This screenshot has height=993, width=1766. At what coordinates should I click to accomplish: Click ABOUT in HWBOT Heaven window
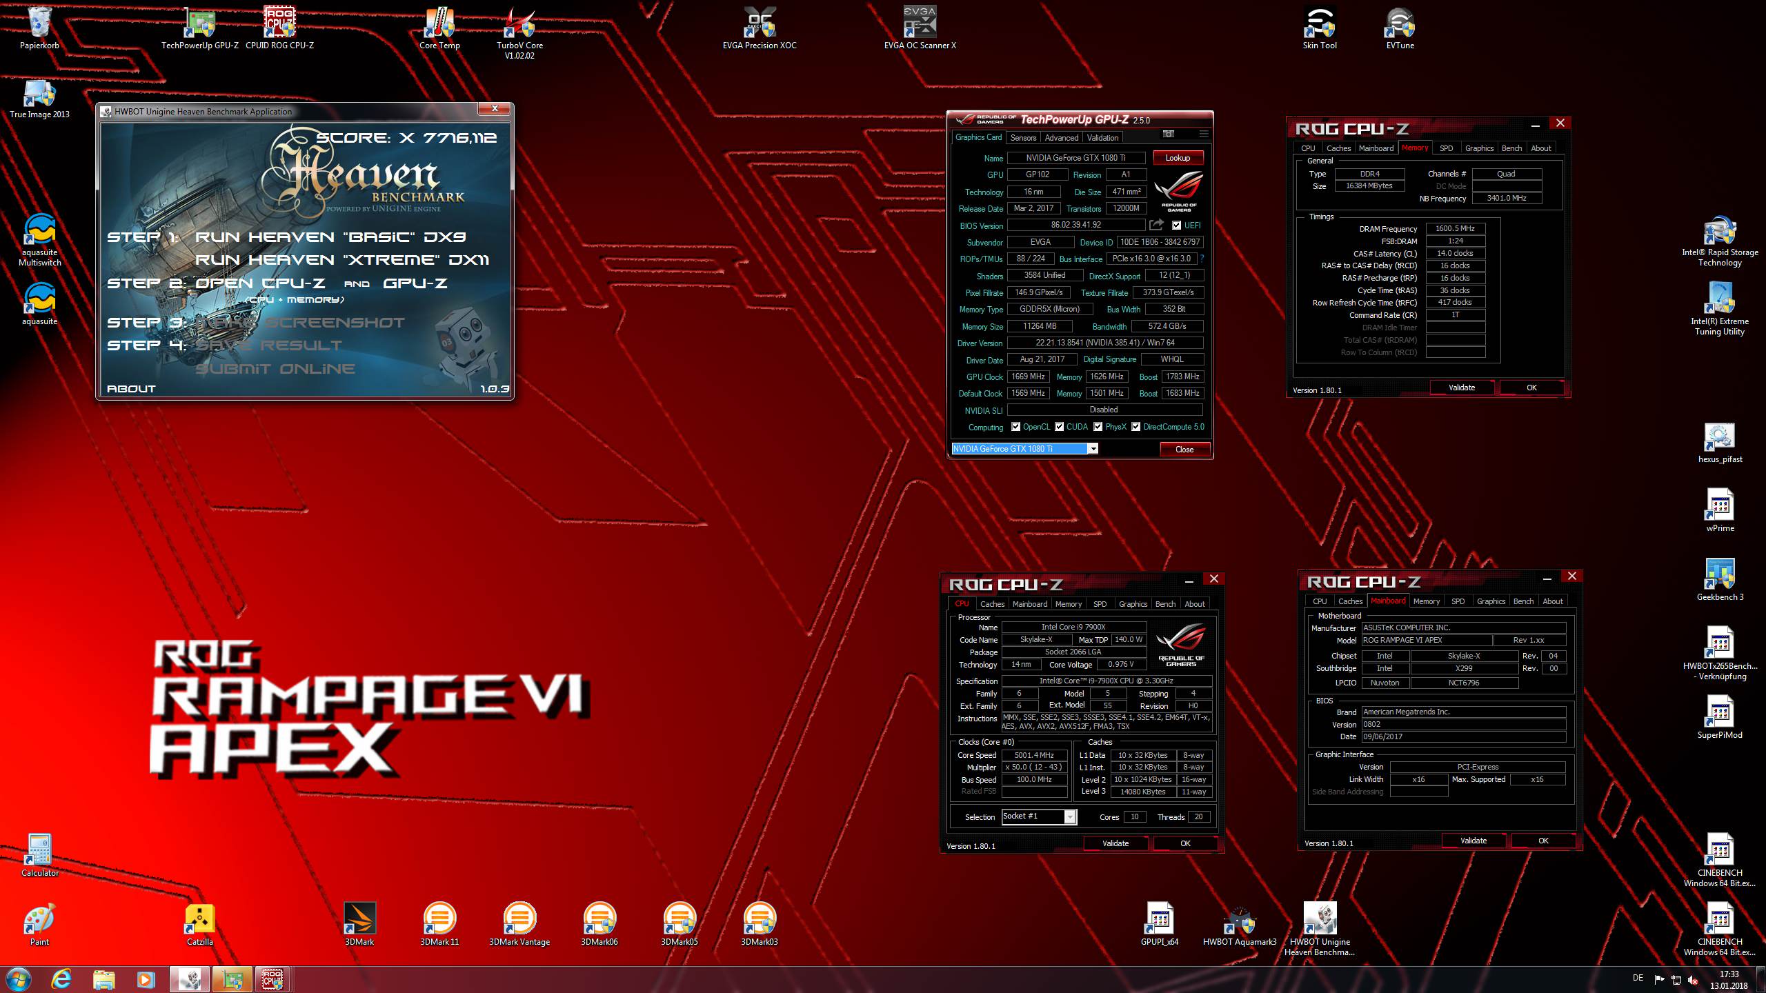tap(131, 389)
